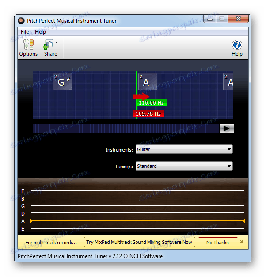This screenshot has width=266, height=277.
Task: Select the D string
Action: point(137,213)
